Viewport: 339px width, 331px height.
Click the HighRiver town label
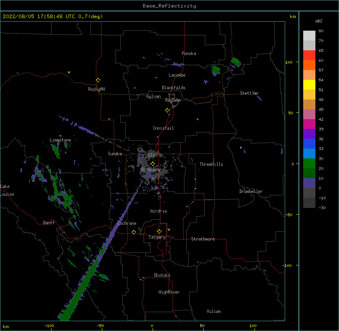pos(169,292)
